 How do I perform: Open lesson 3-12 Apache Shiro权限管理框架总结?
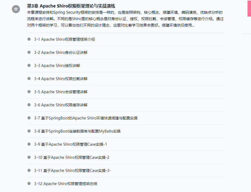pos(65,184)
